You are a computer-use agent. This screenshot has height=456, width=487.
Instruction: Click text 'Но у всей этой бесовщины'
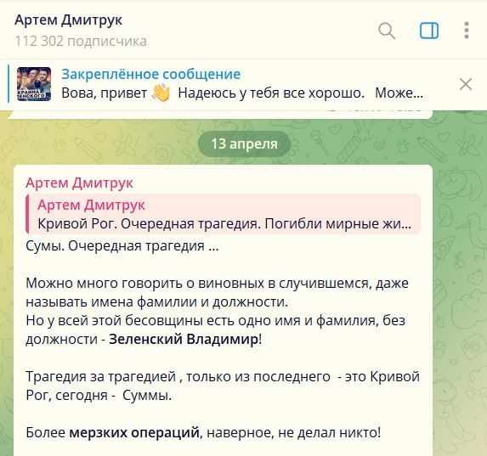(x=114, y=320)
